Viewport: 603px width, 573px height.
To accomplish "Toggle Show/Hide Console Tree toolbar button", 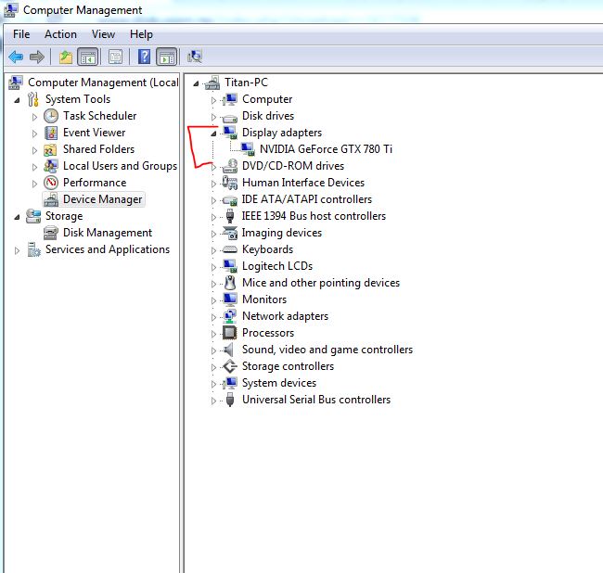I will [x=87, y=57].
